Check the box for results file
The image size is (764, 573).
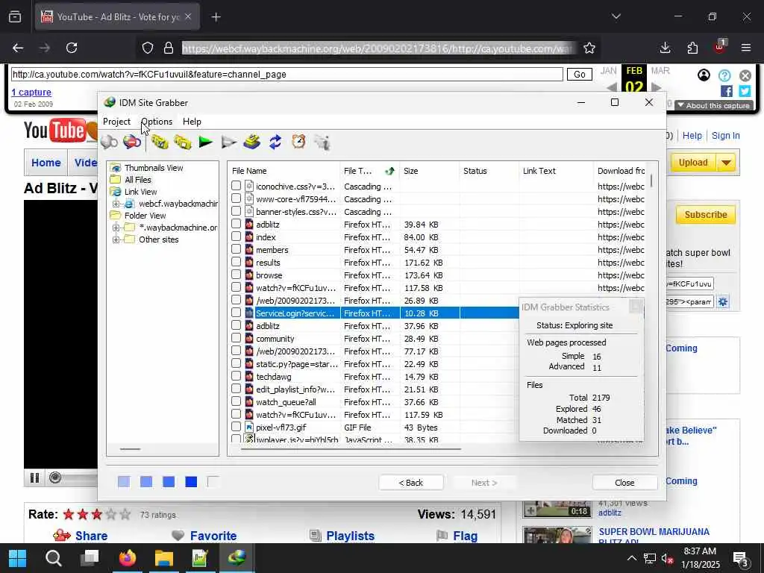click(x=237, y=262)
